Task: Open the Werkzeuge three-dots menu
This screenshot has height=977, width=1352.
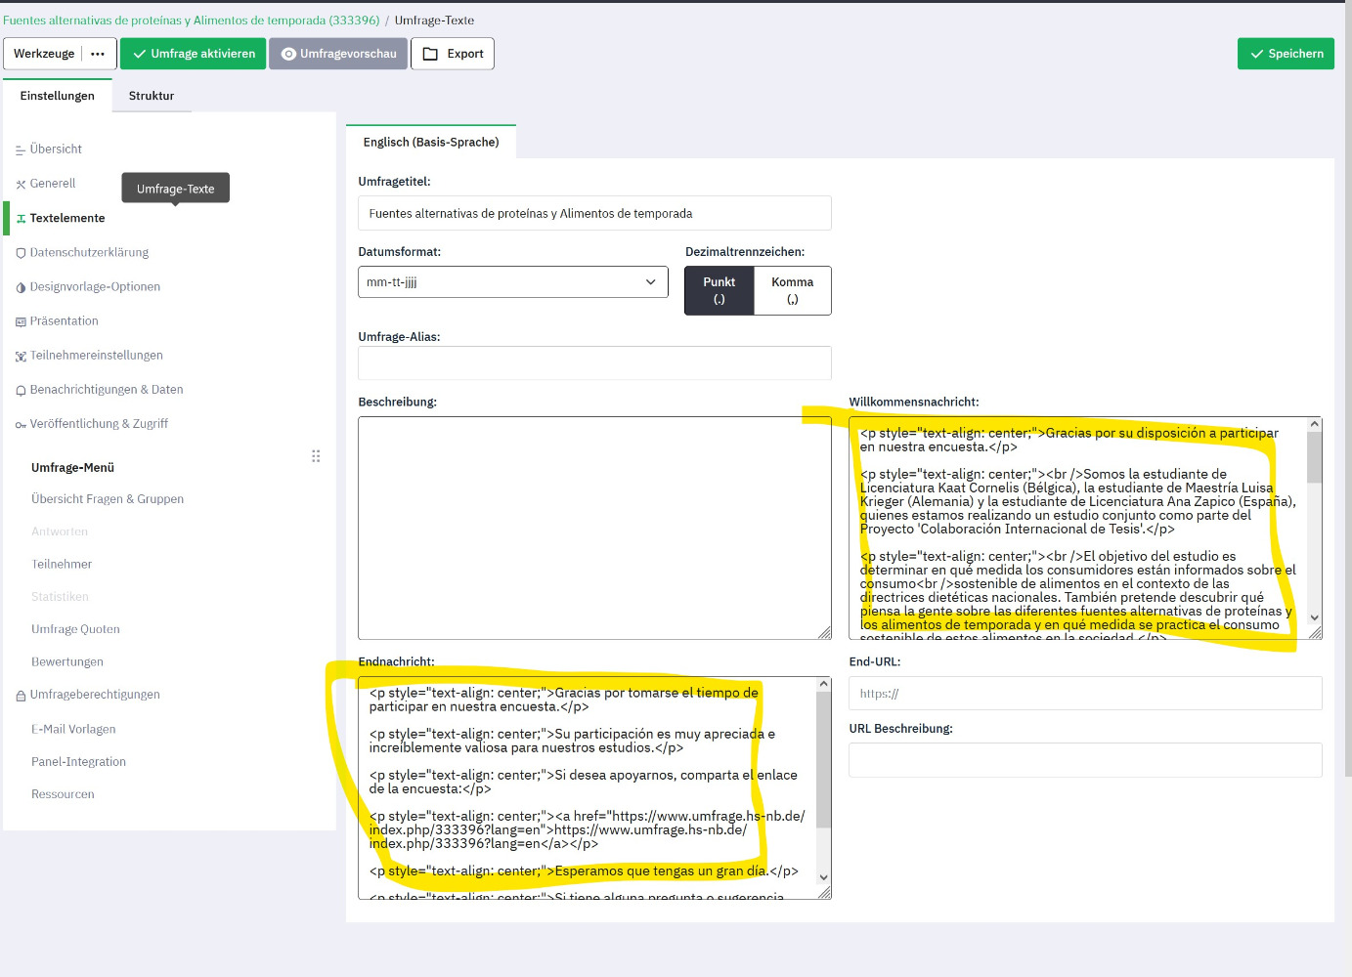Action: pos(98,54)
